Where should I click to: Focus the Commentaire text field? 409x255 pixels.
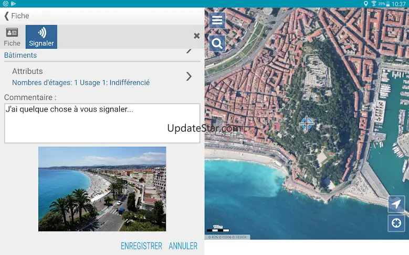pyautogui.click(x=102, y=123)
